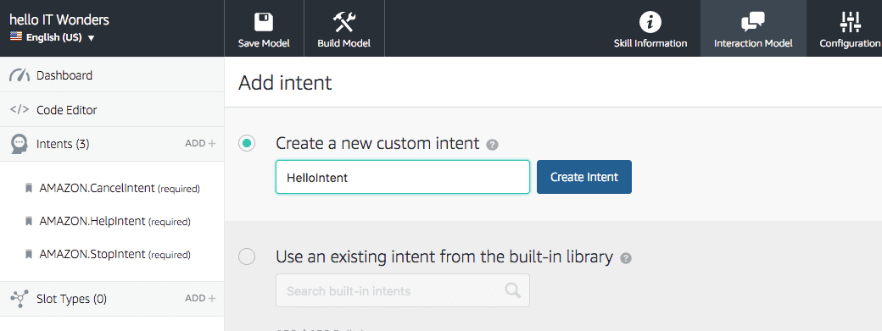Click bookmark icon beside AMAZON.StopIntent
Viewport: 882px width, 331px height.
click(29, 255)
